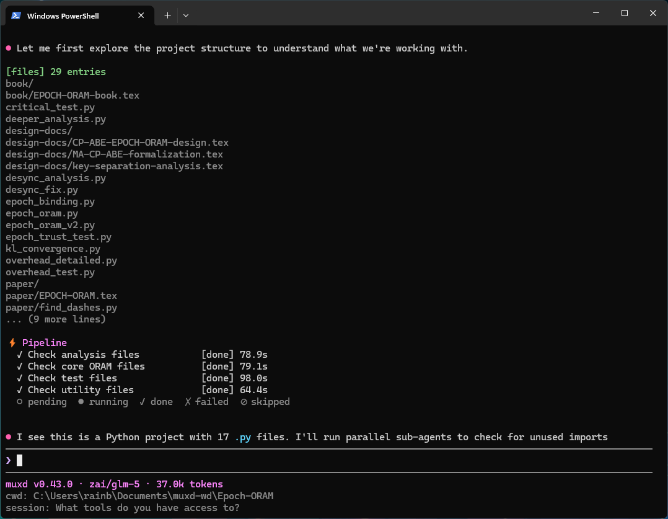Click the PowerShell icon on the tab
Screen dimensions: 668x519
click(x=15, y=16)
